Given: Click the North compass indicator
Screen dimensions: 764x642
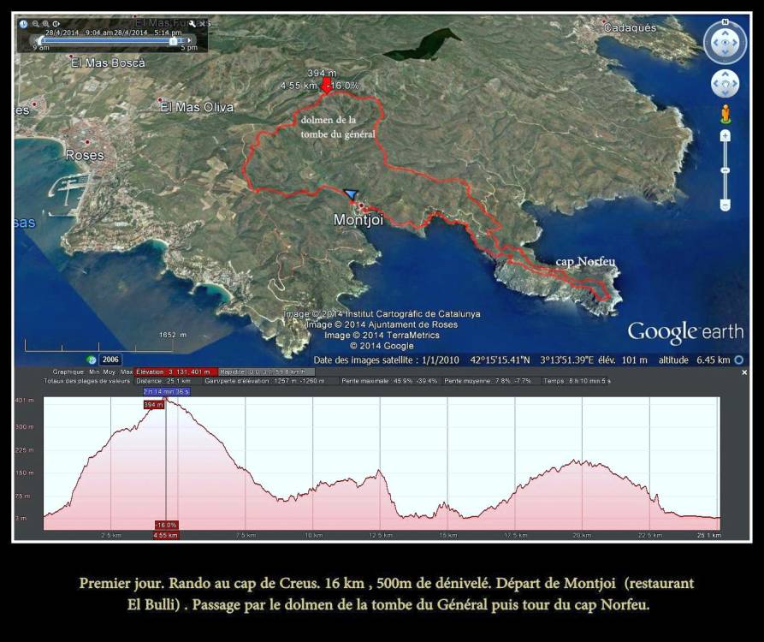Looking at the screenshot, I should [725, 22].
